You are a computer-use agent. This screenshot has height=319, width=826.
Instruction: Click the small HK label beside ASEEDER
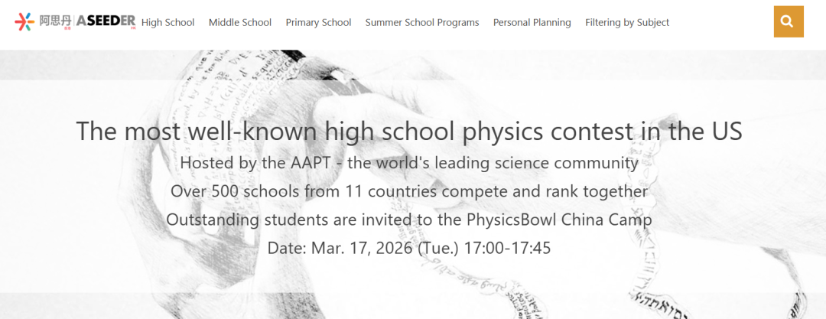133,28
